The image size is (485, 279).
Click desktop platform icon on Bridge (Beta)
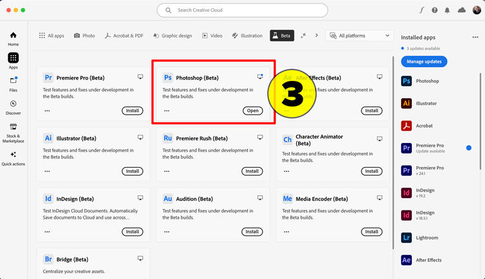[x=140, y=258]
